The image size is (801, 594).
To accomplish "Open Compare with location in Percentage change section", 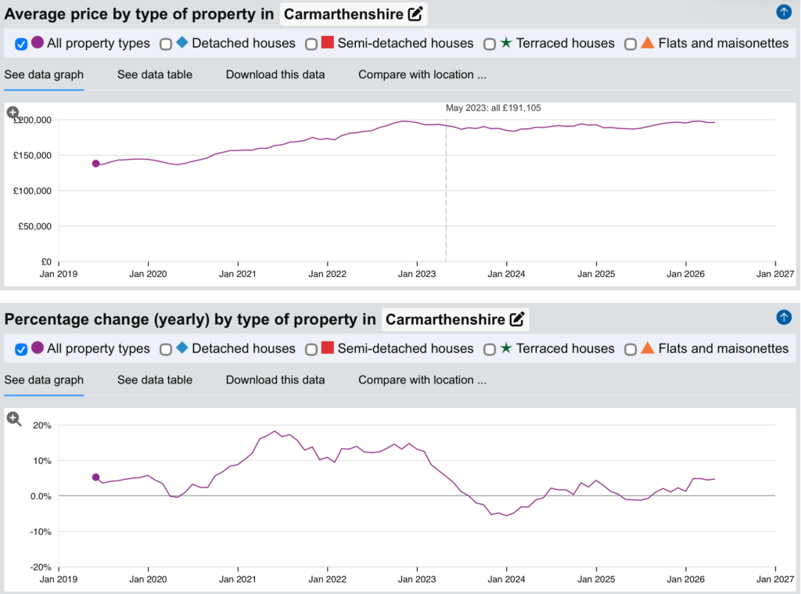I will pyautogui.click(x=422, y=380).
